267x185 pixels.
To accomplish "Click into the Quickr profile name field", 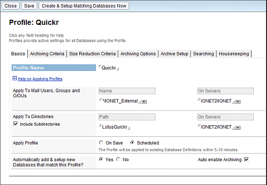I will pyautogui.click(x=109, y=68).
